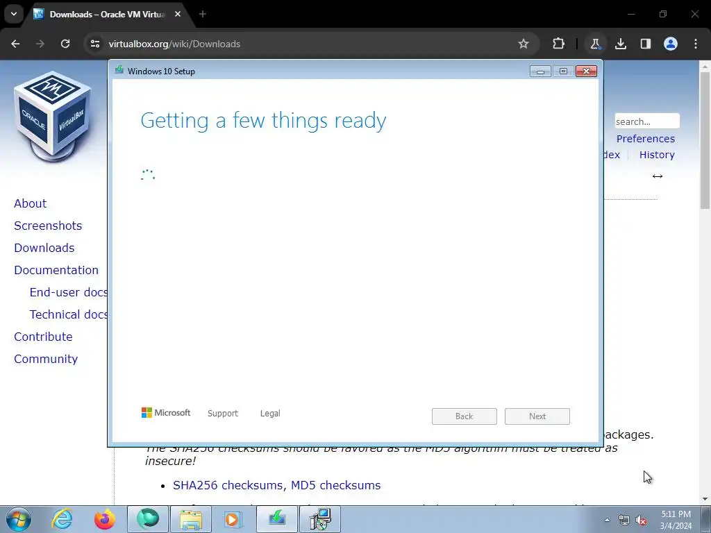Open site information icon in address bar
The image size is (711, 533).
pos(95,44)
